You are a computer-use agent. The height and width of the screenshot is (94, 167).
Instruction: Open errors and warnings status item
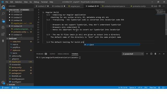pyautogui.click(x=15, y=87)
